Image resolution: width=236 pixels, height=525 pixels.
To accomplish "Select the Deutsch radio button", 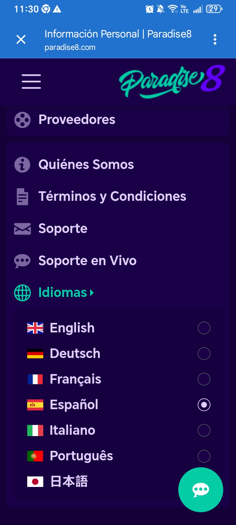I will [204, 353].
